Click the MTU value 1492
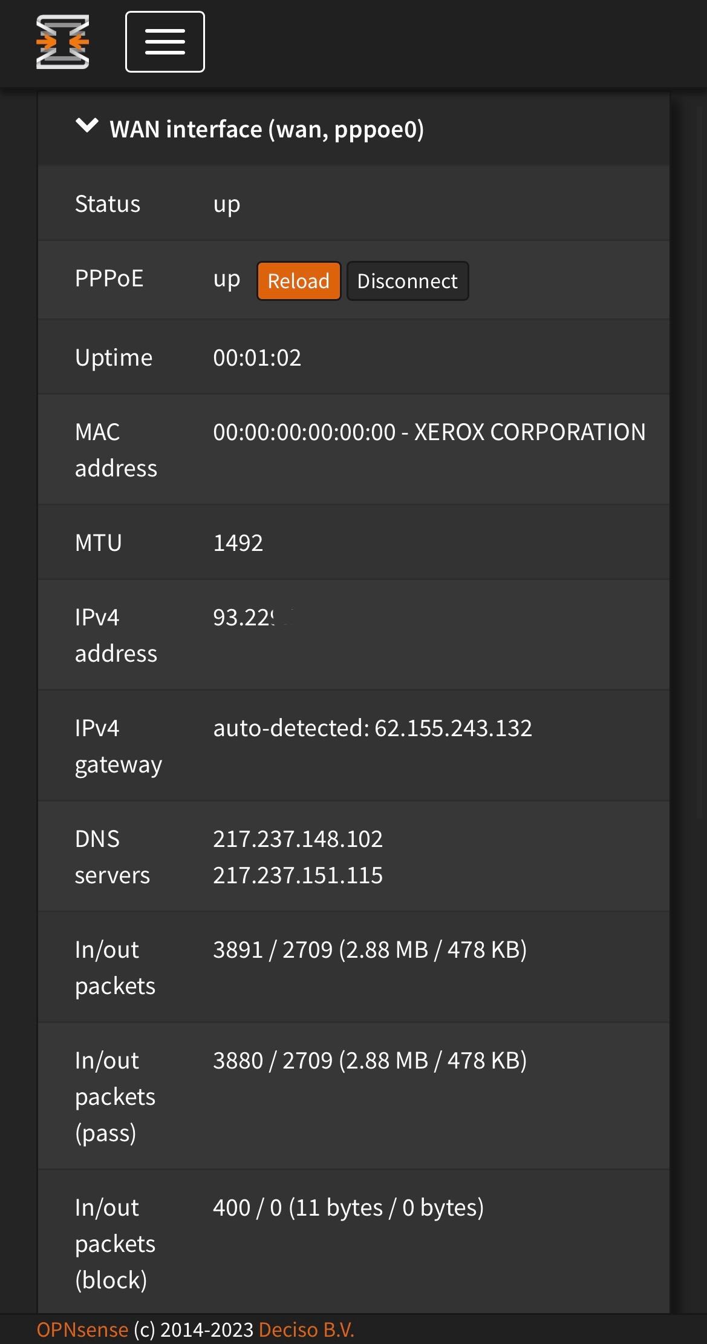Viewport: 707px width, 1344px height. point(238,543)
